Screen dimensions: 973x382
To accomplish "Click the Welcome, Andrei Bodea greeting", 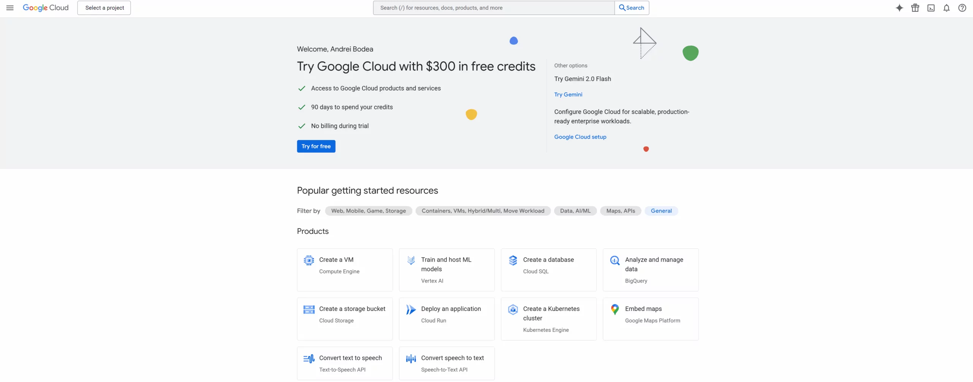I will 335,49.
